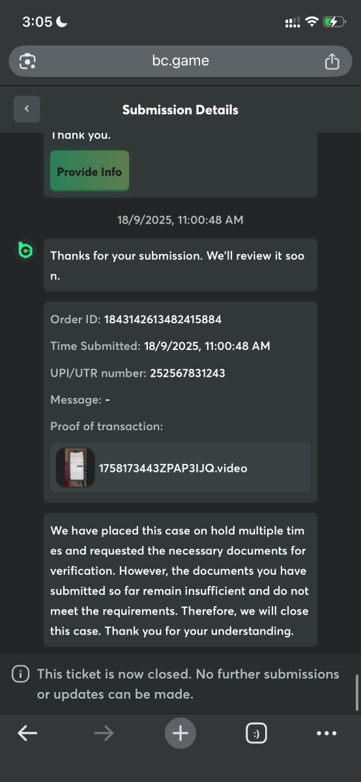
Task: Go back with browser back arrow
Action: 27,733
